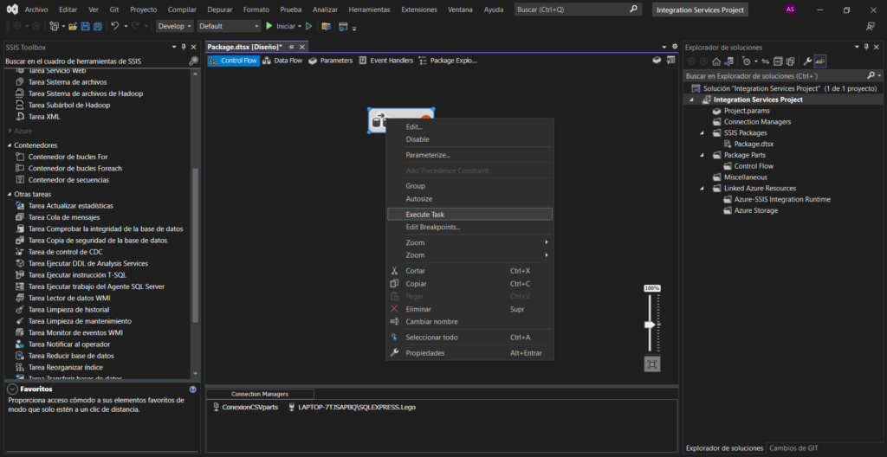Click the Home icon in Explorador de soluciones

716,61
